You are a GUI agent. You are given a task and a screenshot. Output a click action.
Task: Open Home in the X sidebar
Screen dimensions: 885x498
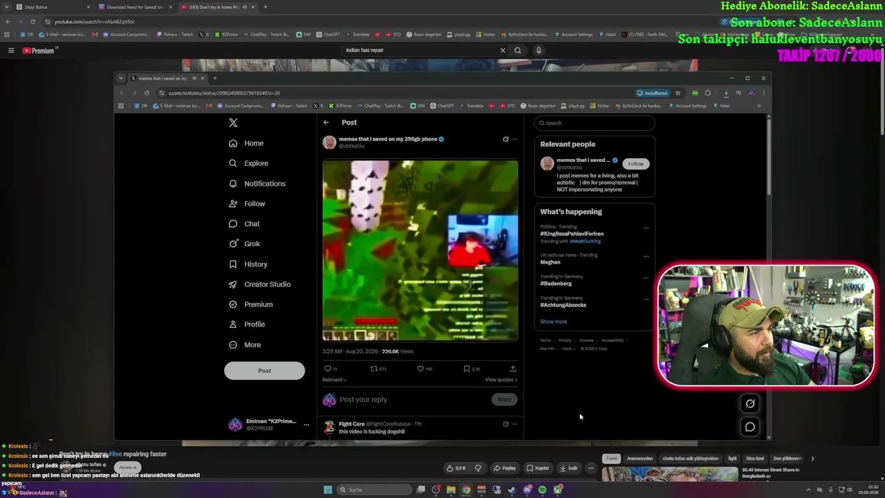pos(246,143)
